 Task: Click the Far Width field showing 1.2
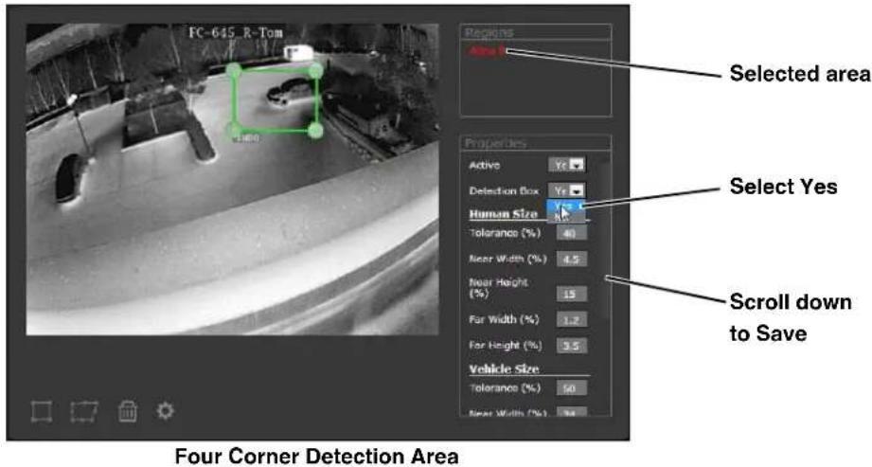(571, 320)
